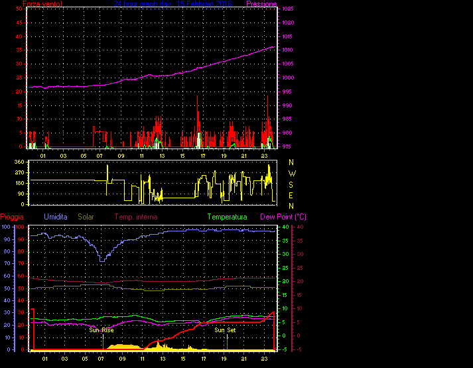473x368 pixels.
Task: Click the yellow 'W' compass letter
Action: coord(292,174)
